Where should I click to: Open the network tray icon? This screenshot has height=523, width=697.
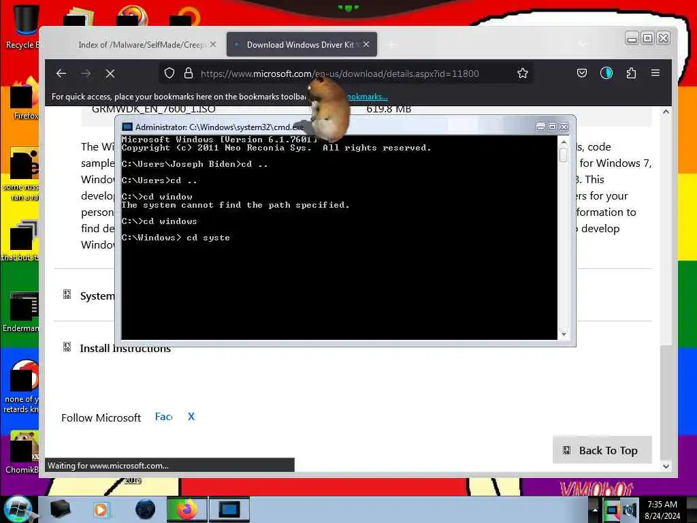(613, 509)
